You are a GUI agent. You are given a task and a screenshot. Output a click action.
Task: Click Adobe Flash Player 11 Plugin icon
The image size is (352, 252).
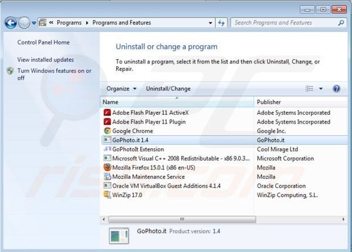pyautogui.click(x=107, y=122)
